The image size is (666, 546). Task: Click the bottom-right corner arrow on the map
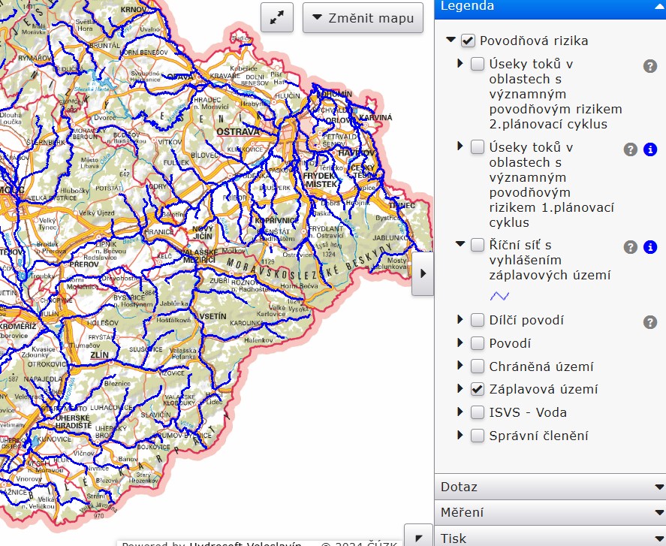(x=418, y=536)
